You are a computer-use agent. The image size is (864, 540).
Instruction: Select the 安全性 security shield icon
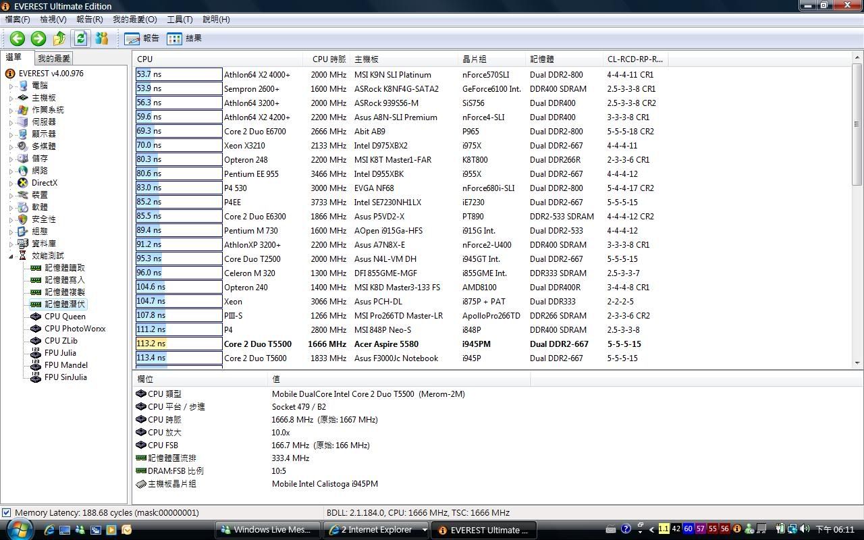point(24,219)
